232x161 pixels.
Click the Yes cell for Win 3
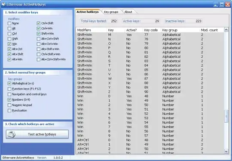click(129, 109)
